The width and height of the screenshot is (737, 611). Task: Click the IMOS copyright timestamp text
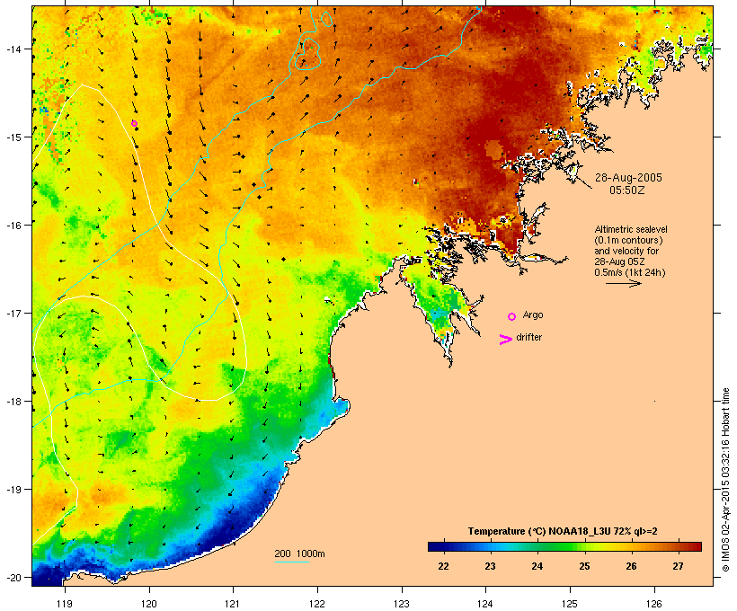[725, 481]
